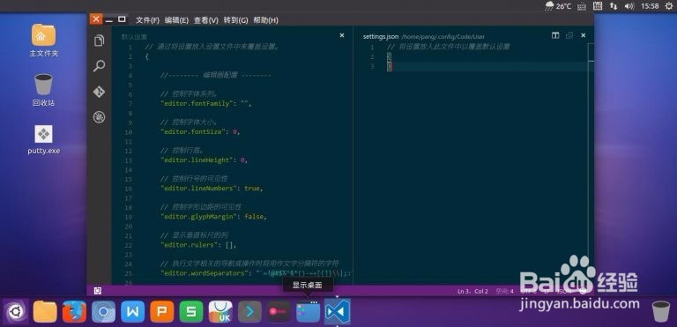Image resolution: width=677 pixels, height=327 pixels.
Task: Click the 15:58 clock in the panel
Action: [x=650, y=6]
